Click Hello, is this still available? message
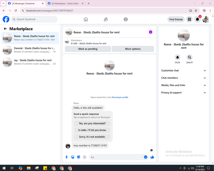214x171 pixels. coord(88,108)
